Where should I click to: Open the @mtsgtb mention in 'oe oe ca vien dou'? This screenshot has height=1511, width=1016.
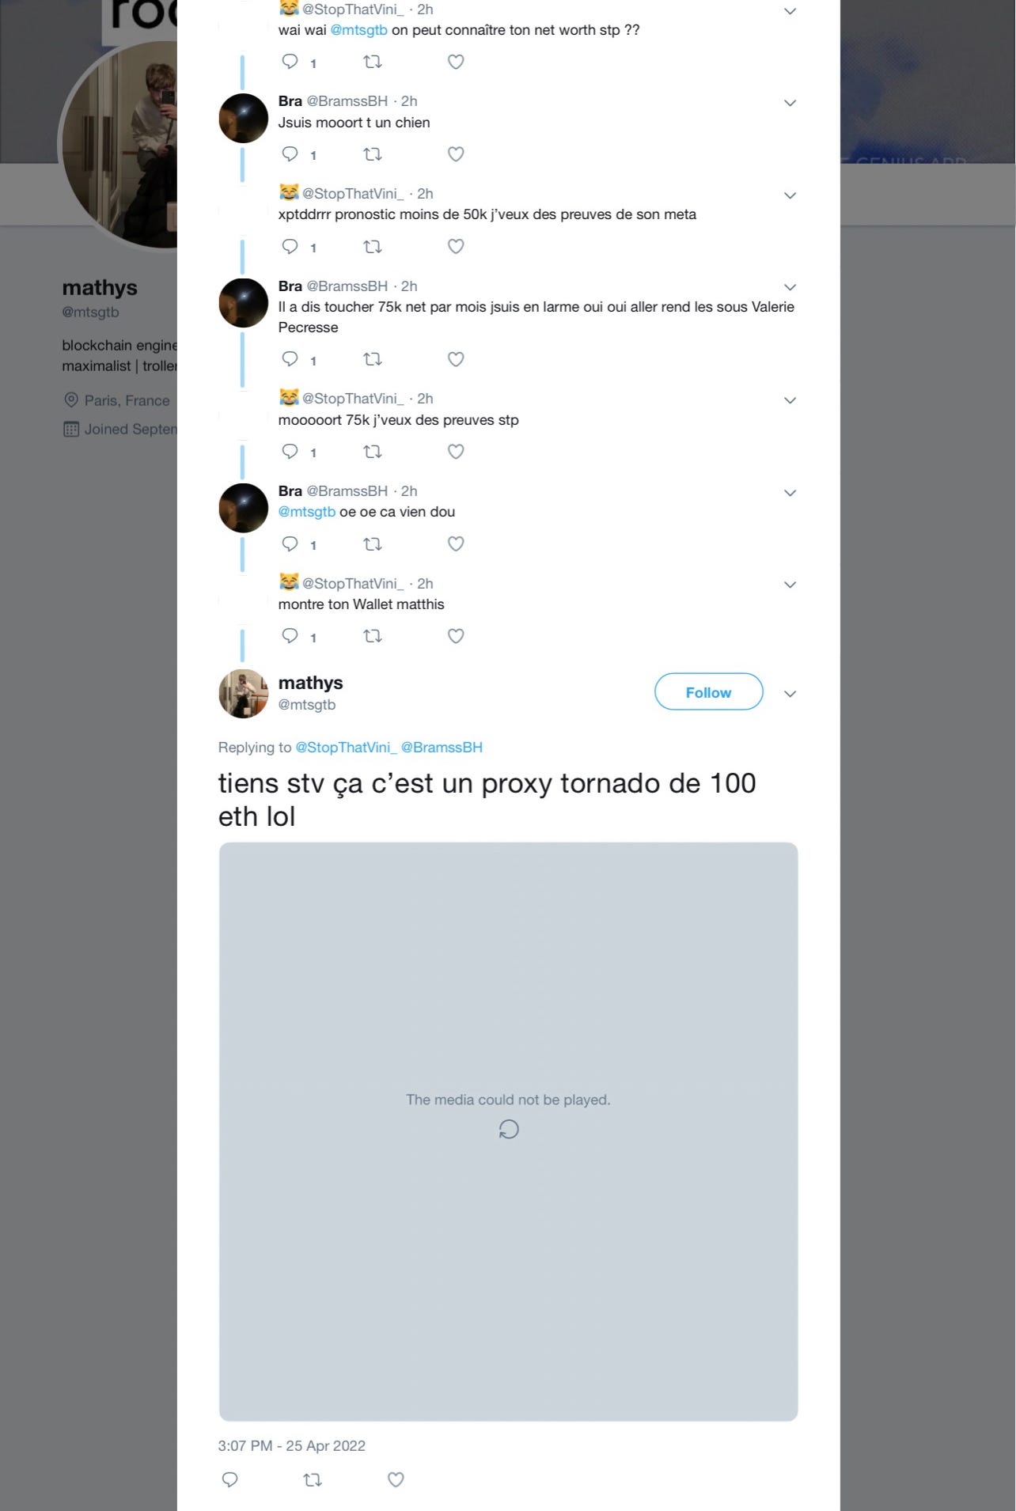(307, 512)
